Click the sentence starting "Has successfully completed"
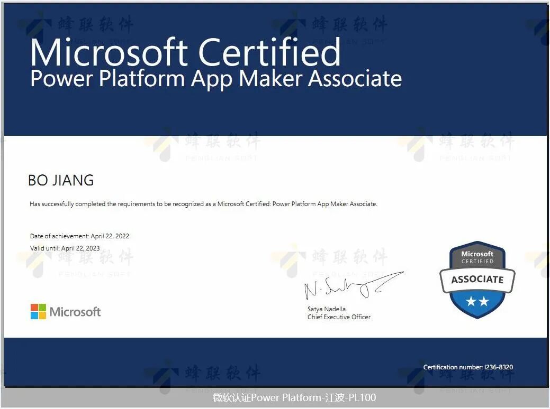The height and width of the screenshot is (409, 550). point(203,204)
